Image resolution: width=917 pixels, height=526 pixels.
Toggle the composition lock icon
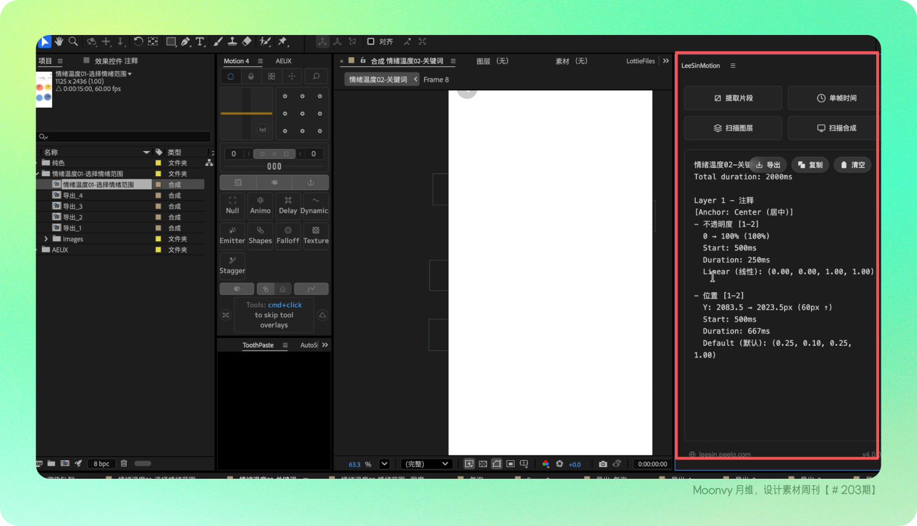pyautogui.click(x=363, y=61)
